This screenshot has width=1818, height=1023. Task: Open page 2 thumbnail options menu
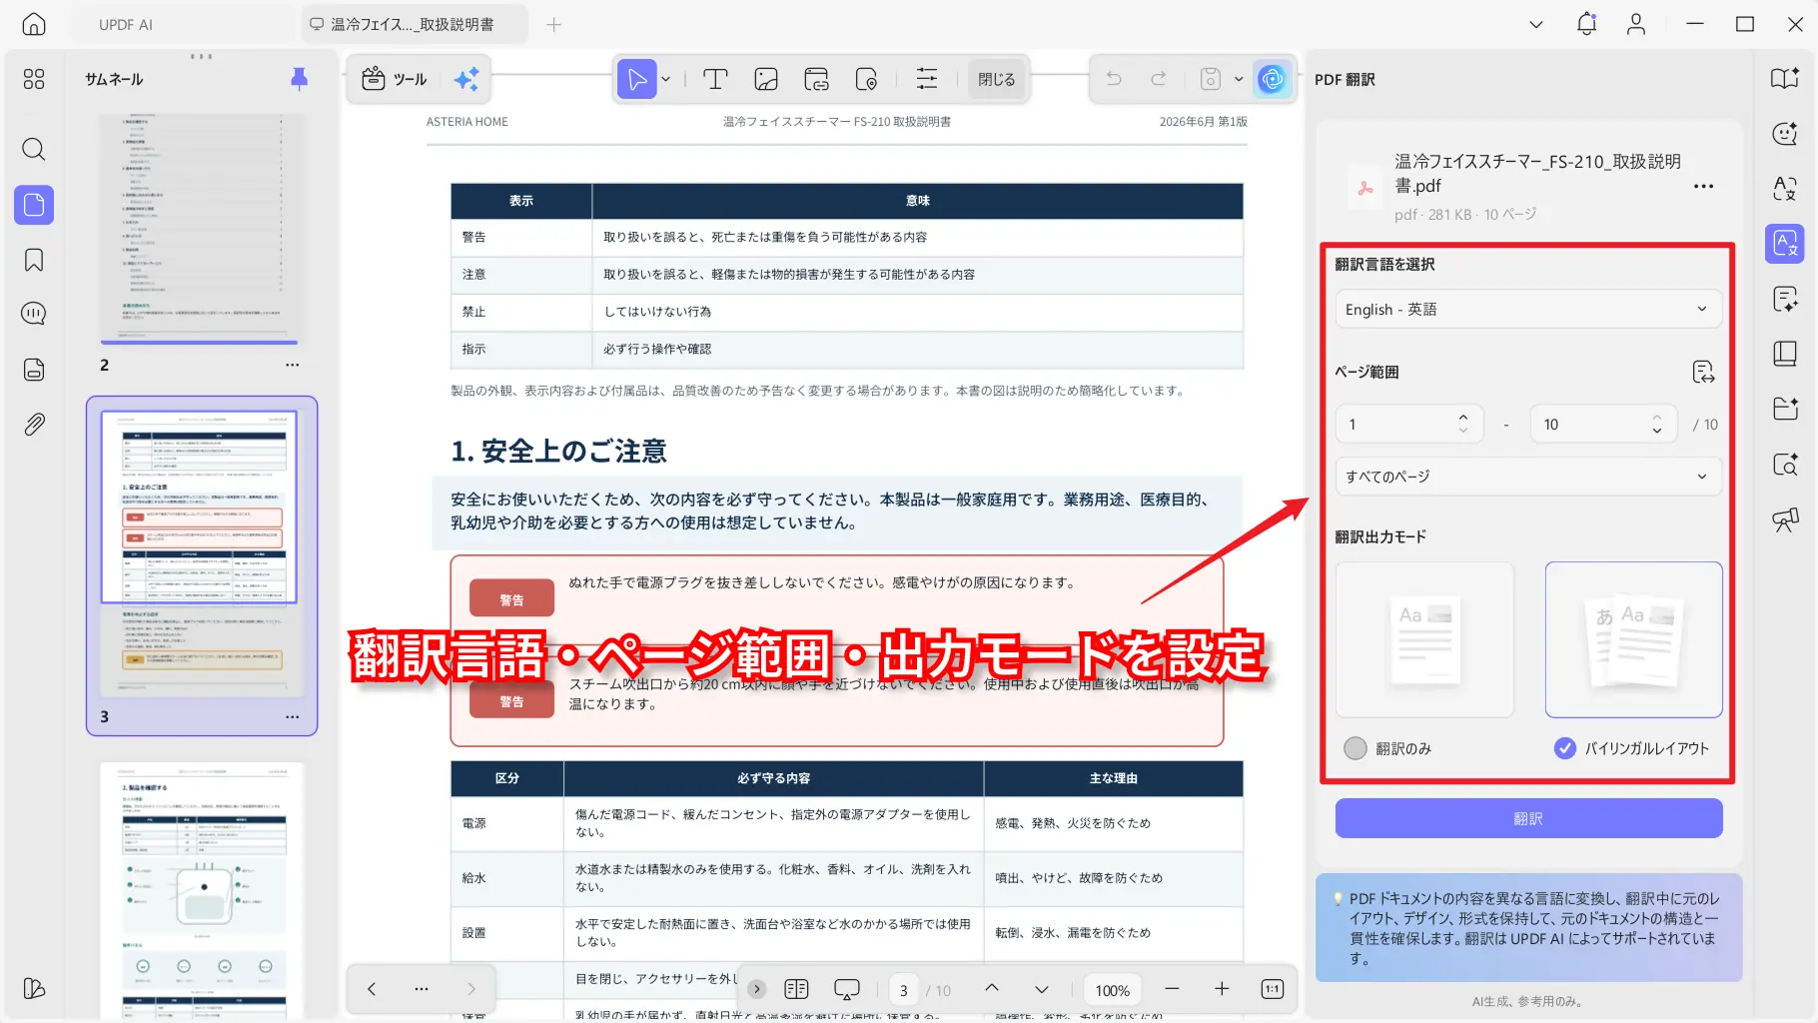coord(292,366)
